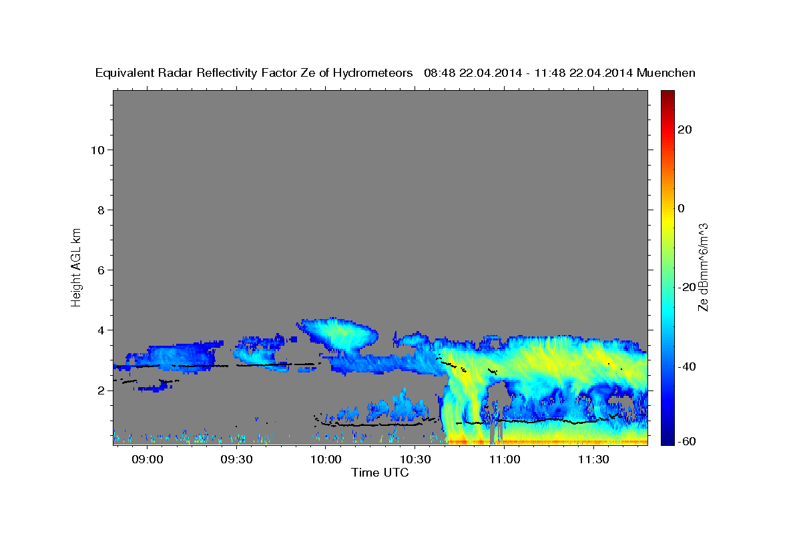801x534 pixels.
Task: Click the cloud cell near 4 km at 10:00
Action: click(x=337, y=335)
